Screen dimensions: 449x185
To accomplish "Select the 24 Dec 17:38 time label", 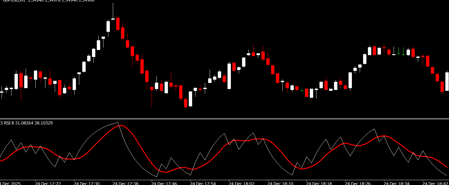I will [x=125, y=183].
